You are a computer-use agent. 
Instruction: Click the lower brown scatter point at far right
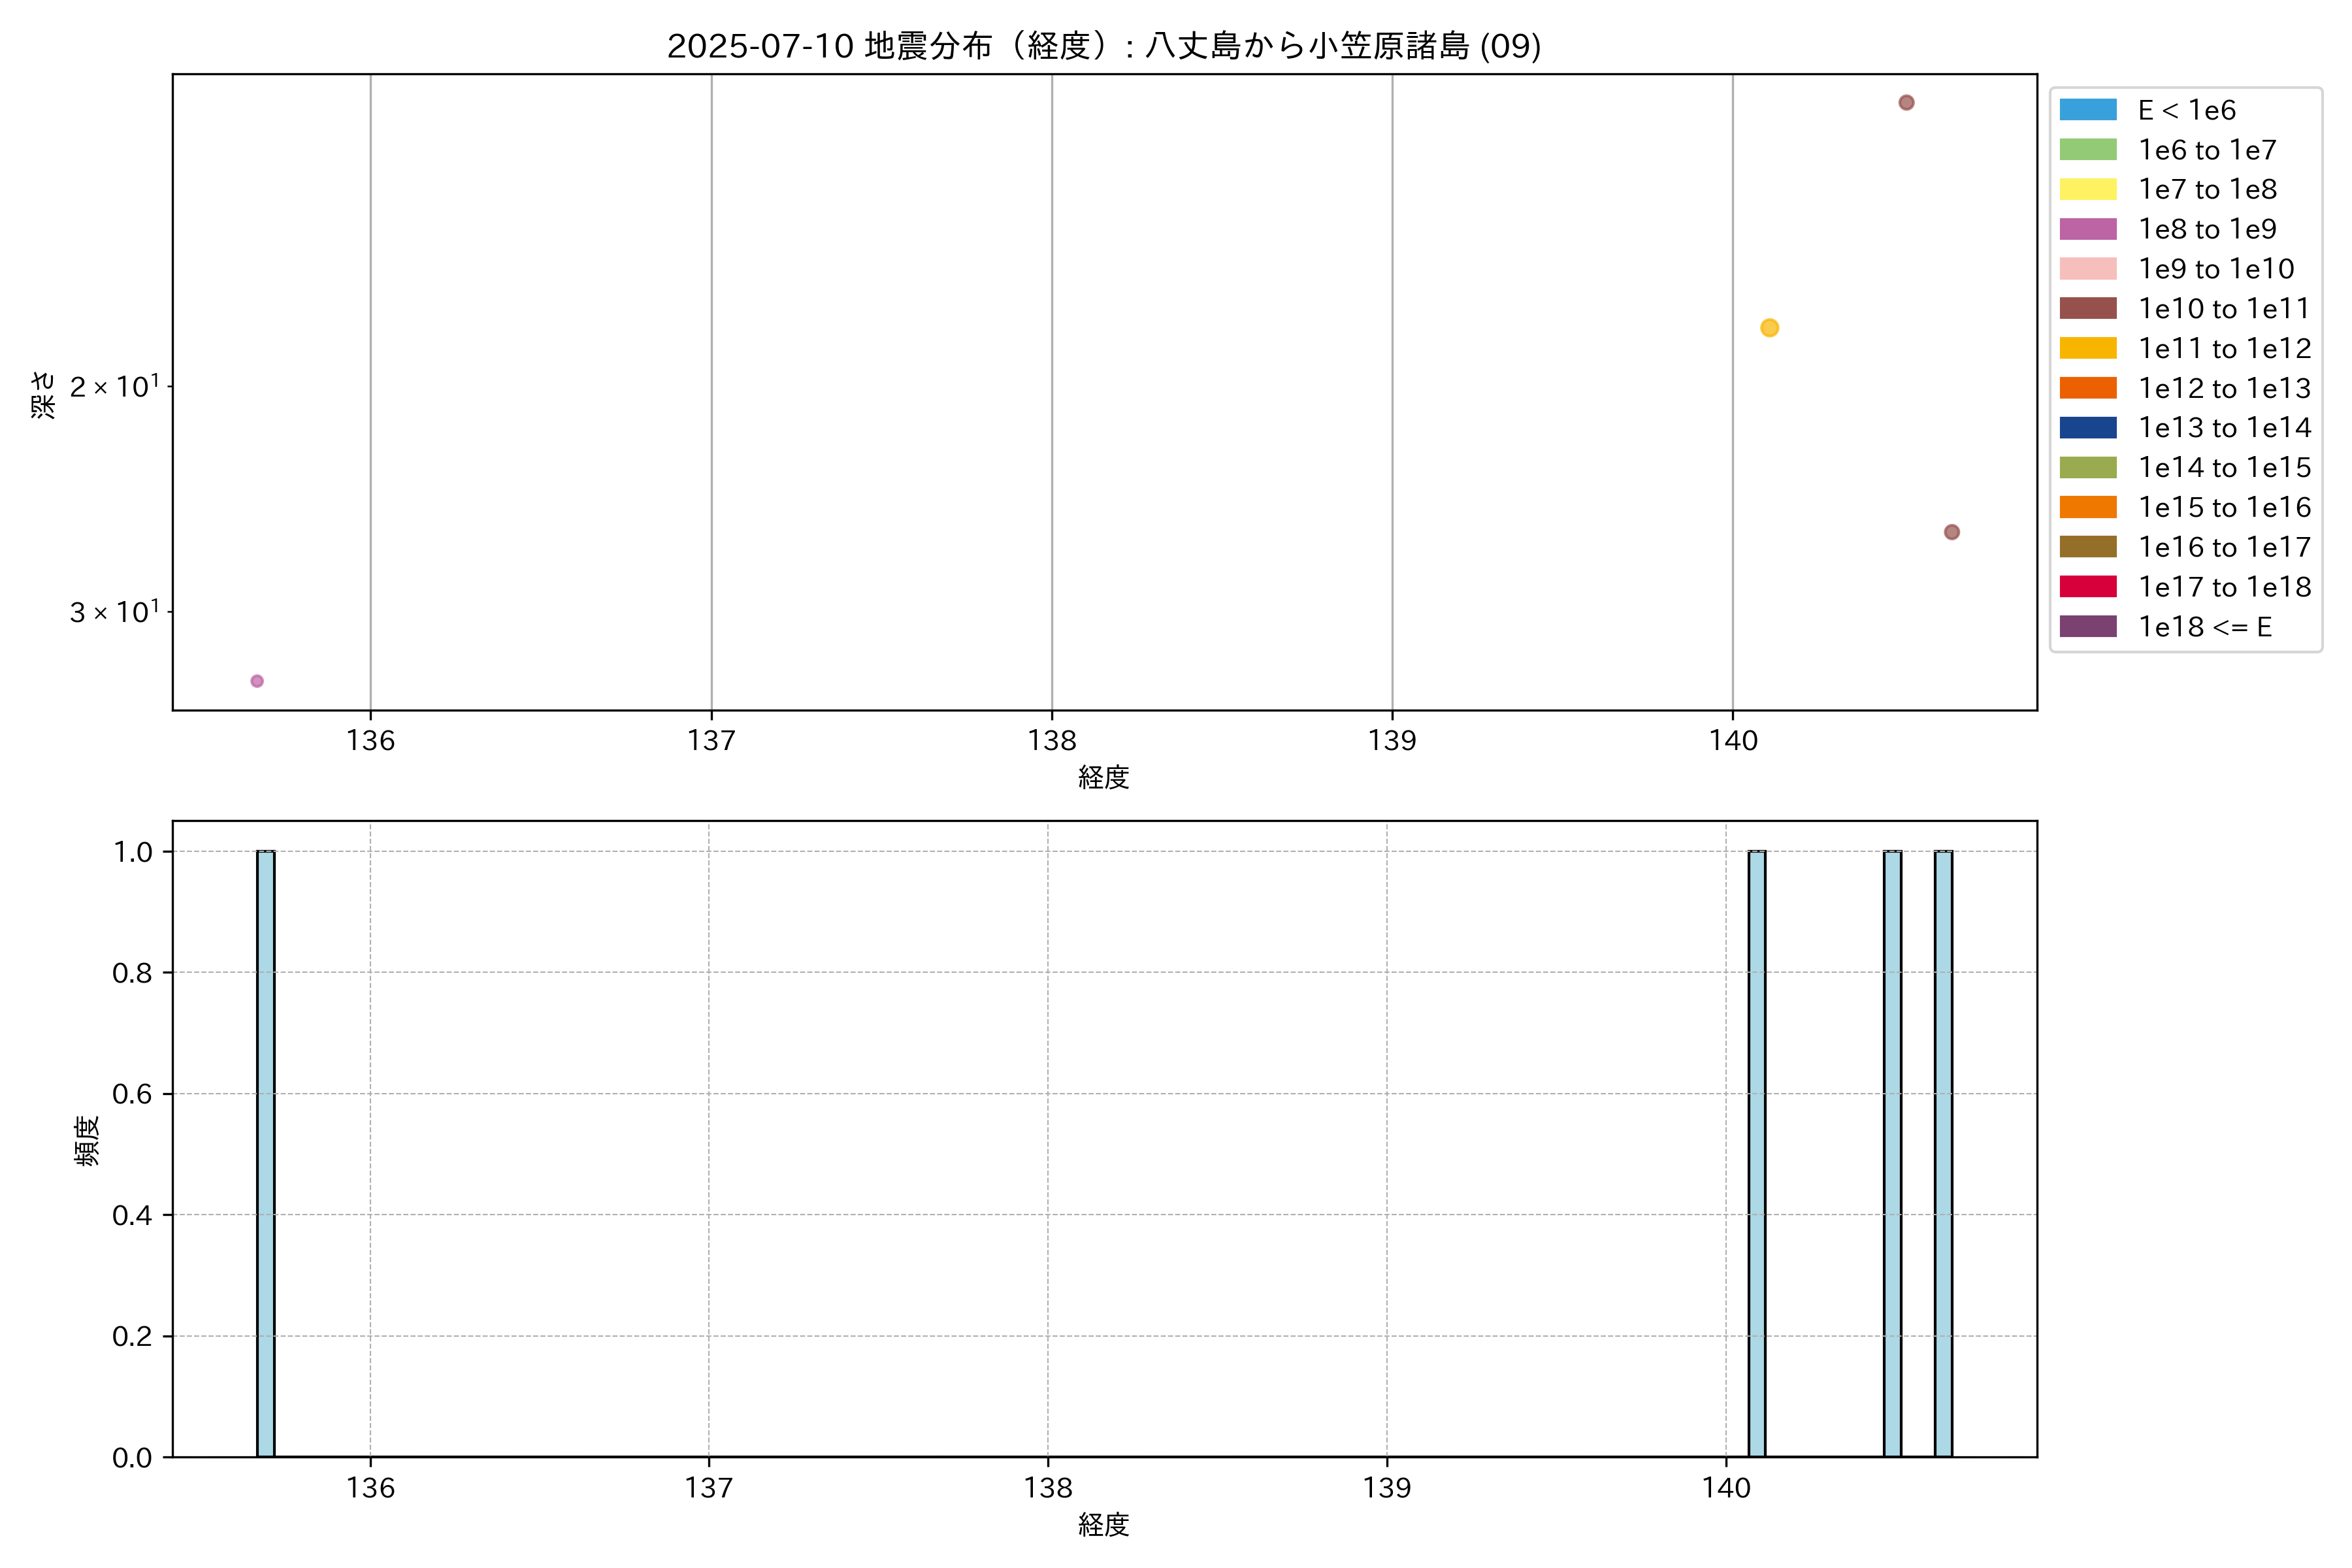[x=1951, y=532]
